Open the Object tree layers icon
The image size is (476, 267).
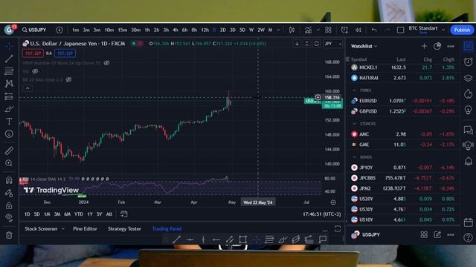coord(468,78)
